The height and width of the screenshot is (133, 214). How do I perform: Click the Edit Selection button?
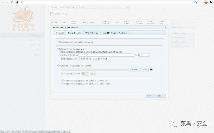[182, 38]
